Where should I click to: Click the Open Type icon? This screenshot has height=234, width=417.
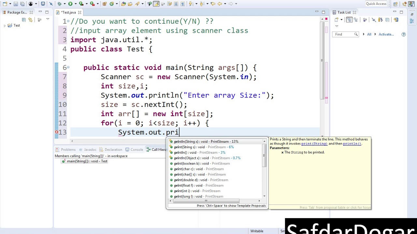[x=123, y=4]
